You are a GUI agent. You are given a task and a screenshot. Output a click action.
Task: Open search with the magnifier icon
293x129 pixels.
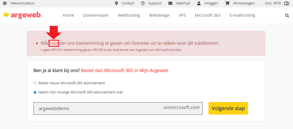tap(287, 16)
